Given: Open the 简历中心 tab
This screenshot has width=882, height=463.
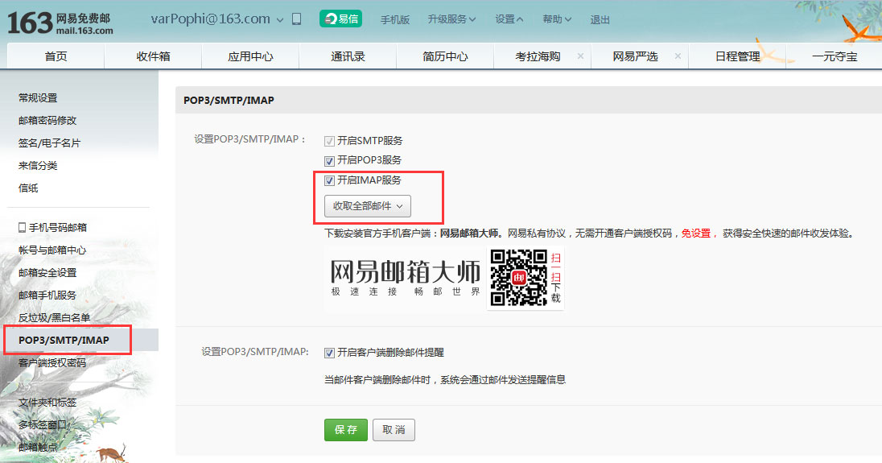Looking at the screenshot, I should [445, 56].
